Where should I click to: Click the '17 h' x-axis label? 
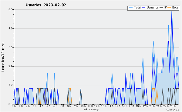point(131,106)
